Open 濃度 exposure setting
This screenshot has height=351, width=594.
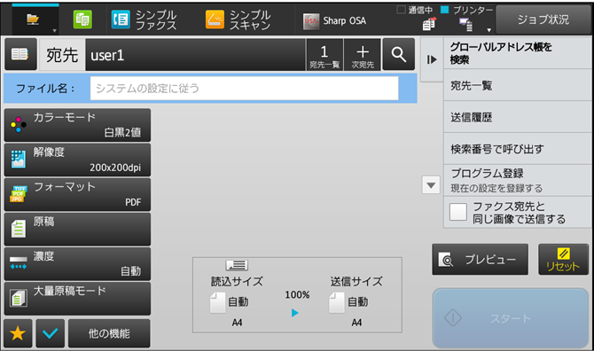[77, 264]
